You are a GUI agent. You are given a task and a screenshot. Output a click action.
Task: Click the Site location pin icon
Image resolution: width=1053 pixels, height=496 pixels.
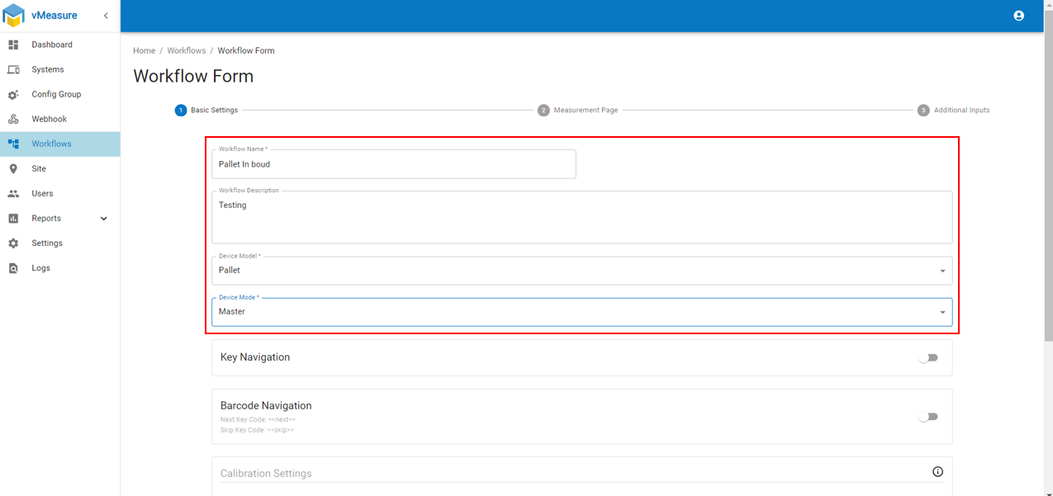tap(13, 168)
